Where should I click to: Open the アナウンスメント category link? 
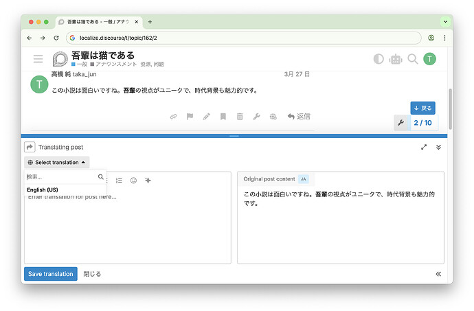click(x=113, y=64)
